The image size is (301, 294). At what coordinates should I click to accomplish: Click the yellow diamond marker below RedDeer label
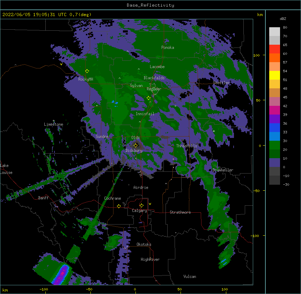tap(148, 98)
